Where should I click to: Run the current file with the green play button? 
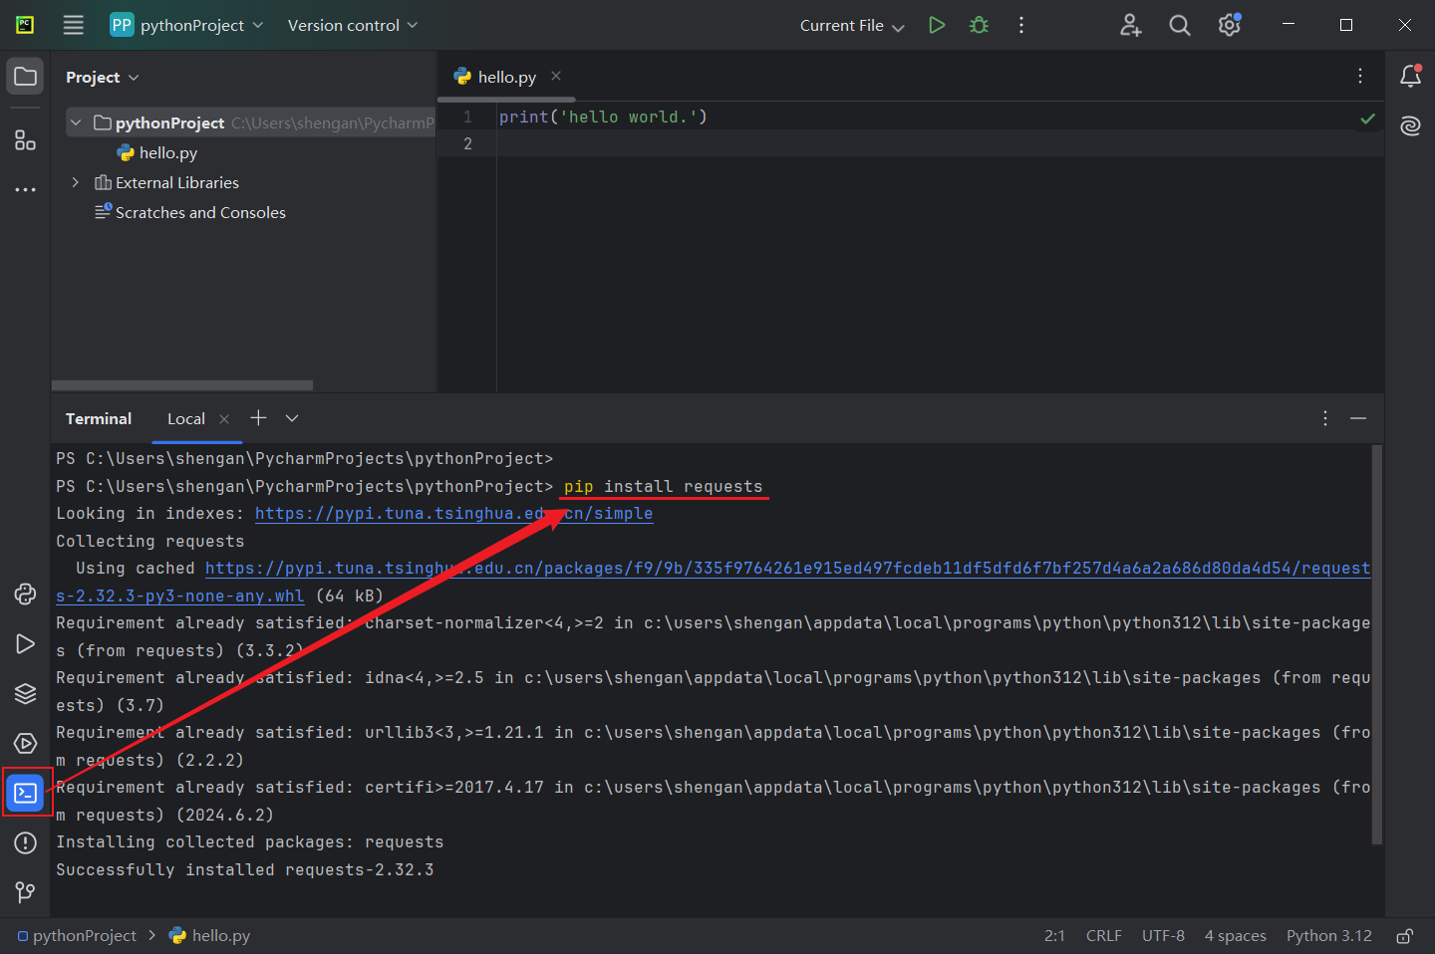pyautogui.click(x=936, y=25)
